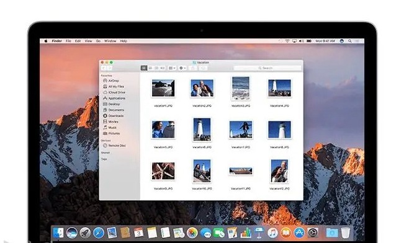
Task: Open Spotlight search magnifier in menu bar
Action: click(350, 41)
